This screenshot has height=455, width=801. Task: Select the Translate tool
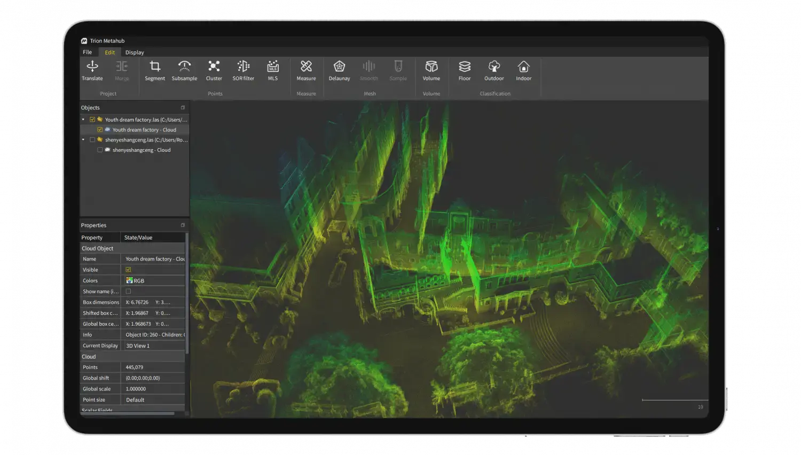coord(92,70)
